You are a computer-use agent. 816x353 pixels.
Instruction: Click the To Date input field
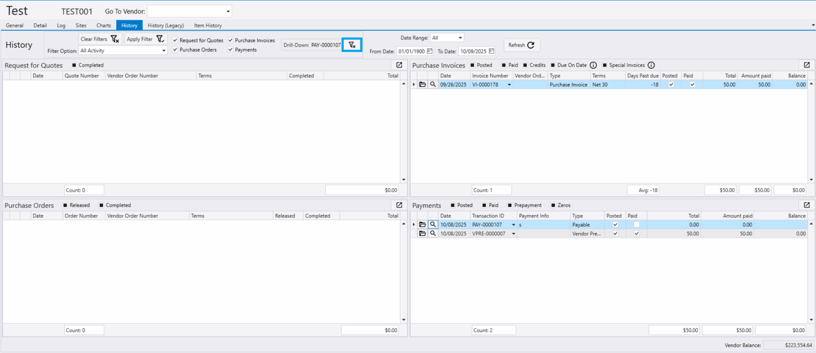473,51
